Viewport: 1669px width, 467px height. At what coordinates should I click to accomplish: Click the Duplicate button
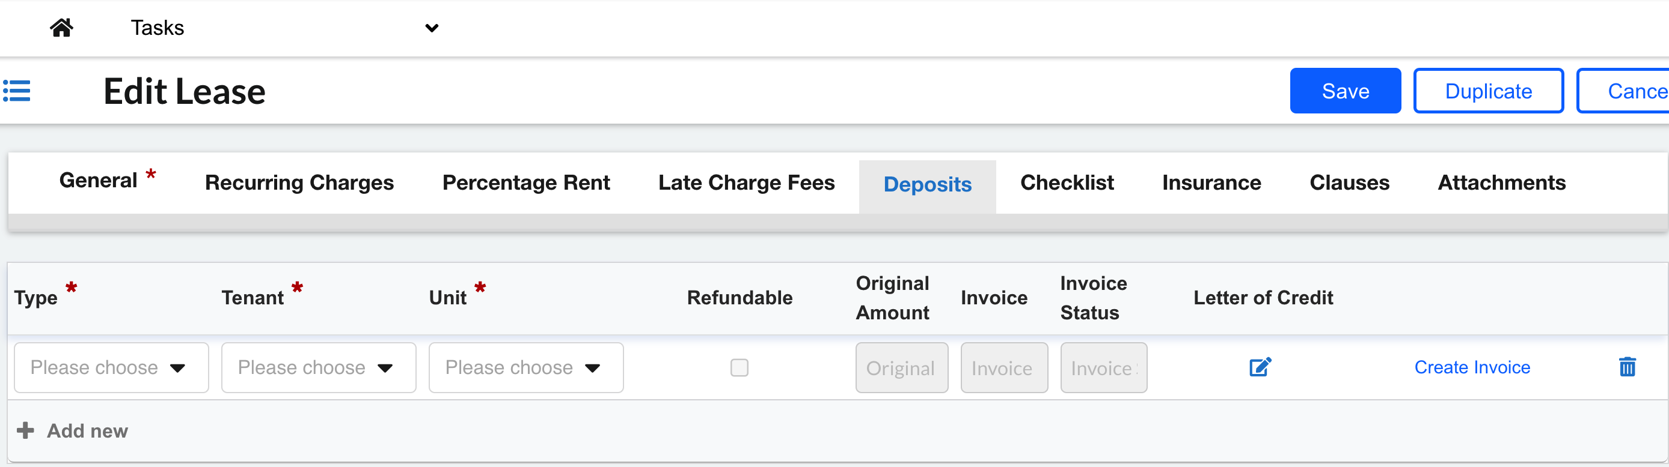[1488, 91]
